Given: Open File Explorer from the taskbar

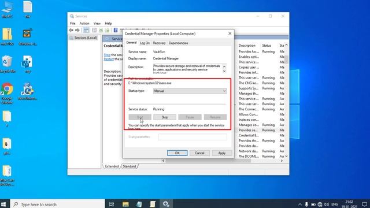Looking at the screenshot, I should tap(125, 204).
